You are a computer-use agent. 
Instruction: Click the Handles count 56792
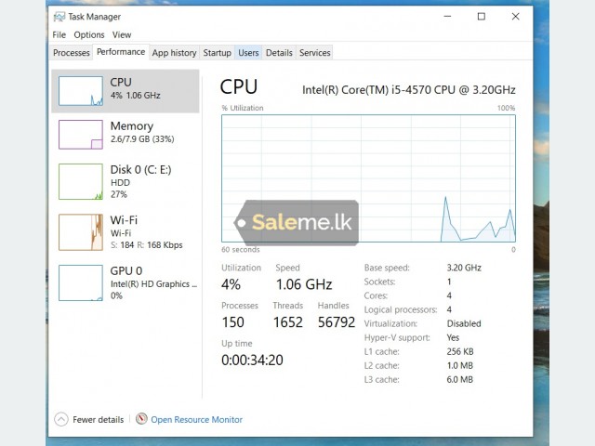point(337,322)
